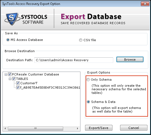Open the Browse destination dialog
Image resolution: width=151 pixels, height=135 pixels.
(130, 60)
